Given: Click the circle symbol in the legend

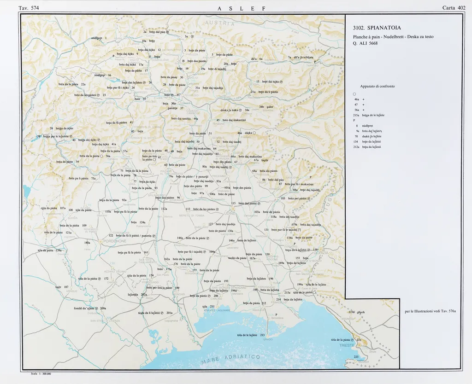Looking at the screenshot, I should click(354, 94).
